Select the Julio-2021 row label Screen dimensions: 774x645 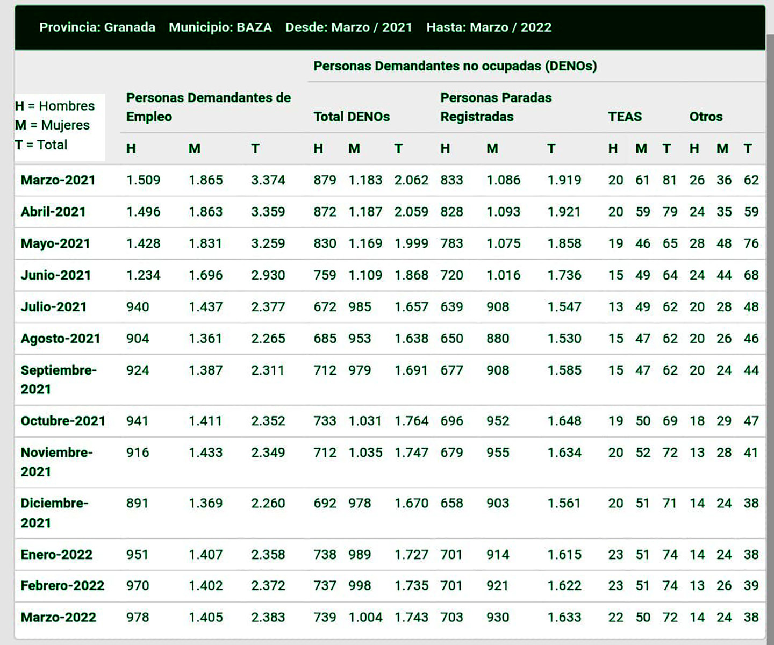coord(54,307)
